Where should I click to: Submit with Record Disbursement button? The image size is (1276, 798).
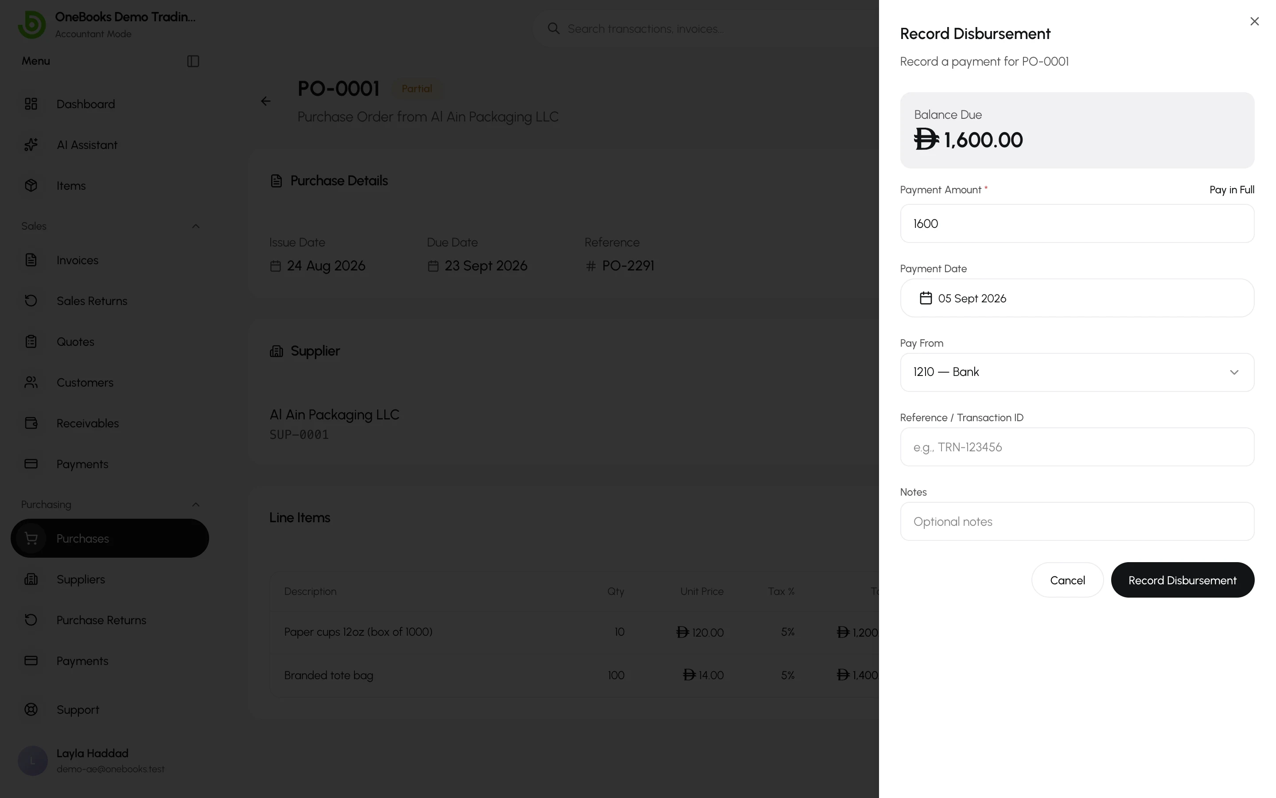pos(1182,580)
